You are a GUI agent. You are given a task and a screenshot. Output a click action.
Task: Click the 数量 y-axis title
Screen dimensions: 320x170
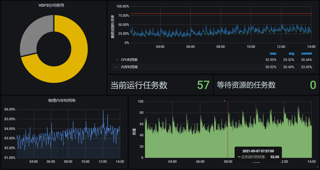(134, 132)
